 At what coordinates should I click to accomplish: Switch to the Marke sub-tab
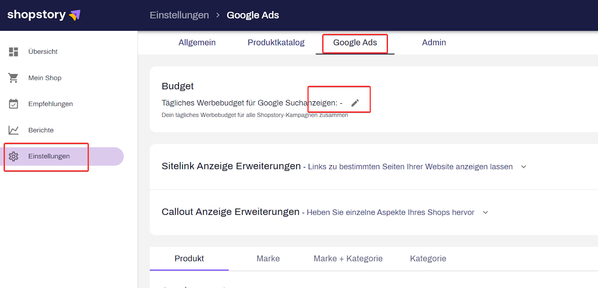pyautogui.click(x=268, y=259)
